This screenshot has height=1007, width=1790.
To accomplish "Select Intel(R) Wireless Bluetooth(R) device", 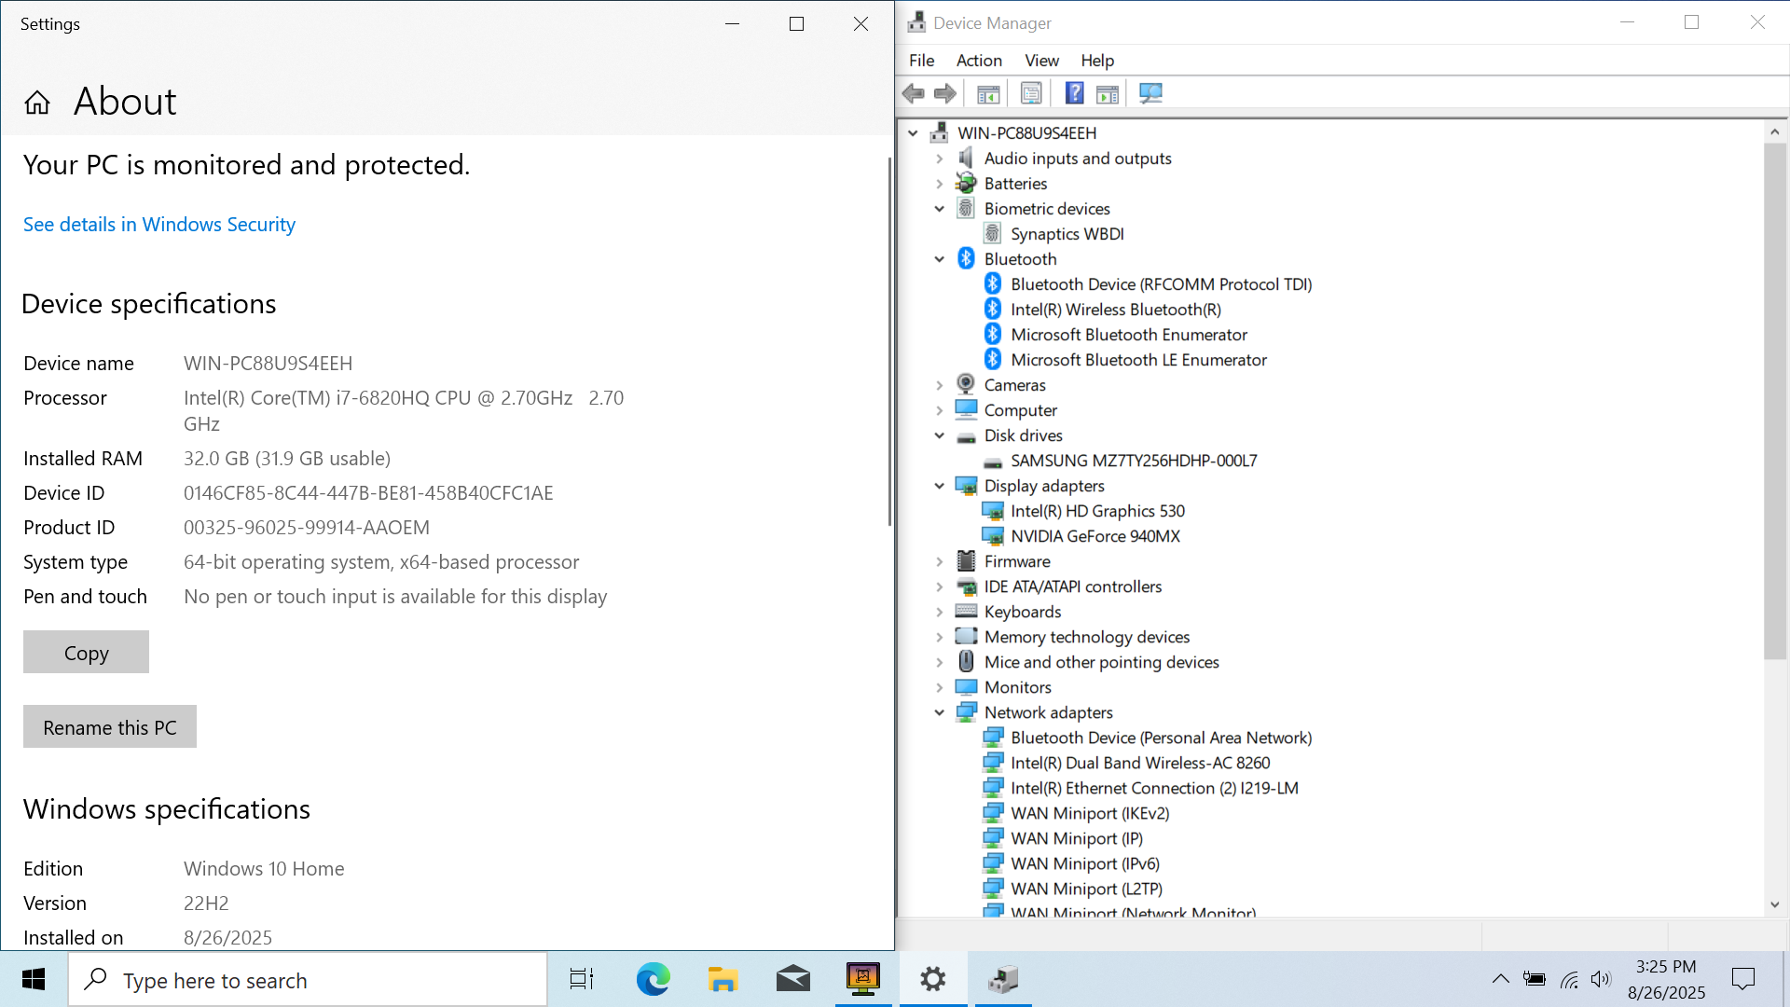I will point(1116,310).
